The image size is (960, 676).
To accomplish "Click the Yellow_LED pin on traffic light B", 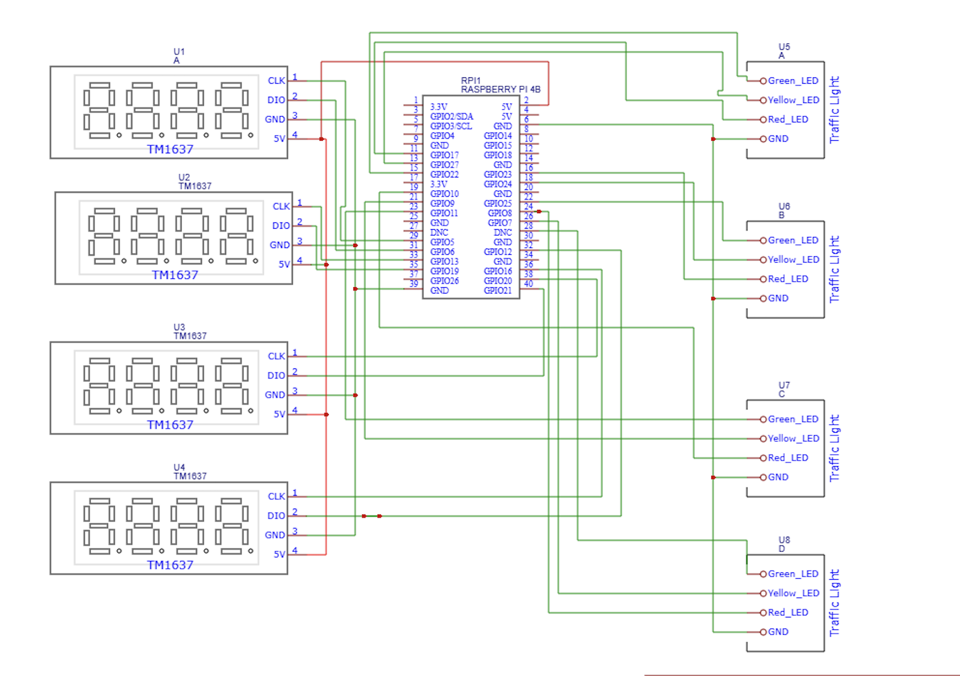I will [x=763, y=260].
